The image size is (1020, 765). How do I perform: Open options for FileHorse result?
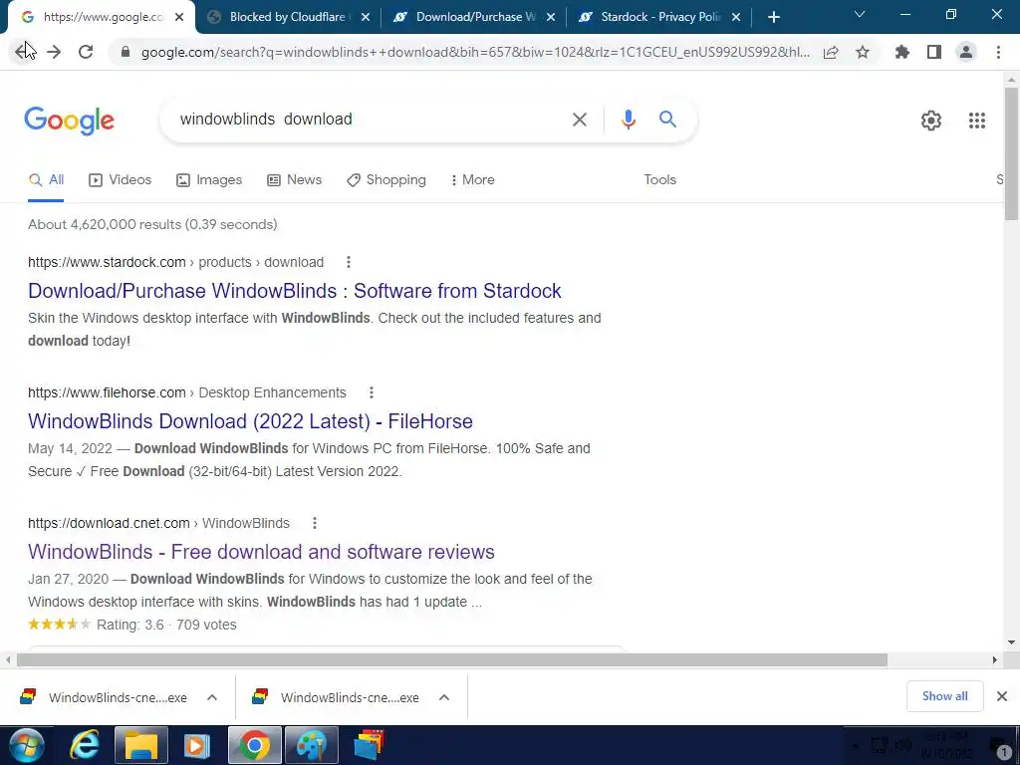tap(372, 392)
